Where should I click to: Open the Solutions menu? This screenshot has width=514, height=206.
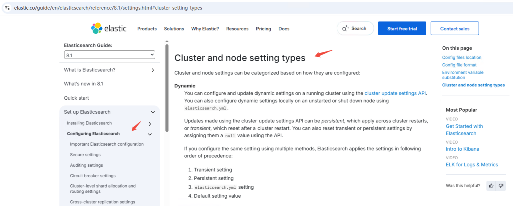pos(174,29)
